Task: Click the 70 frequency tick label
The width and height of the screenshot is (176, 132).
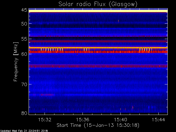Action: tap(24, 84)
